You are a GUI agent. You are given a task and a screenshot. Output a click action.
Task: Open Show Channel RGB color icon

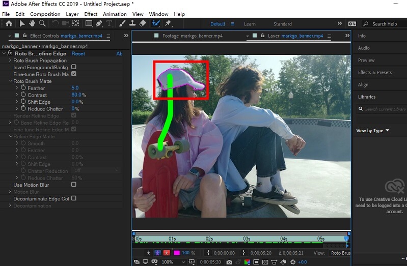(247, 262)
